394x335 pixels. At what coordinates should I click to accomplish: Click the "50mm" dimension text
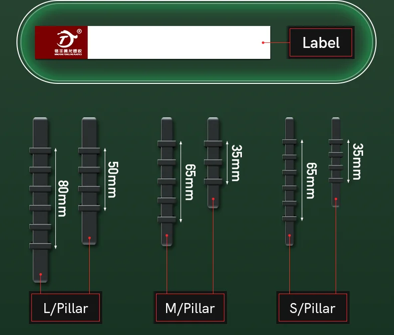click(x=113, y=179)
